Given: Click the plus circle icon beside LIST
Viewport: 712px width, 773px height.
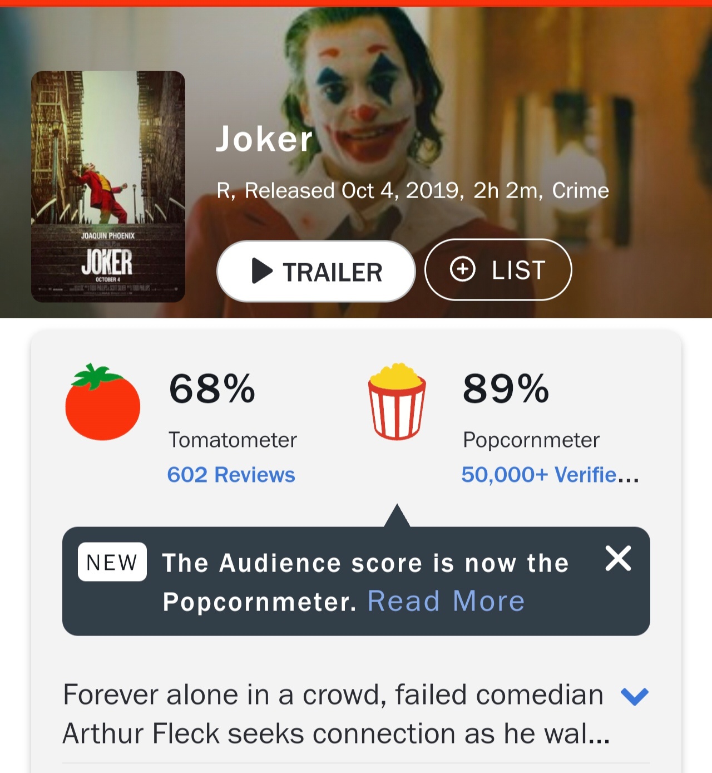Looking at the screenshot, I should [x=463, y=269].
